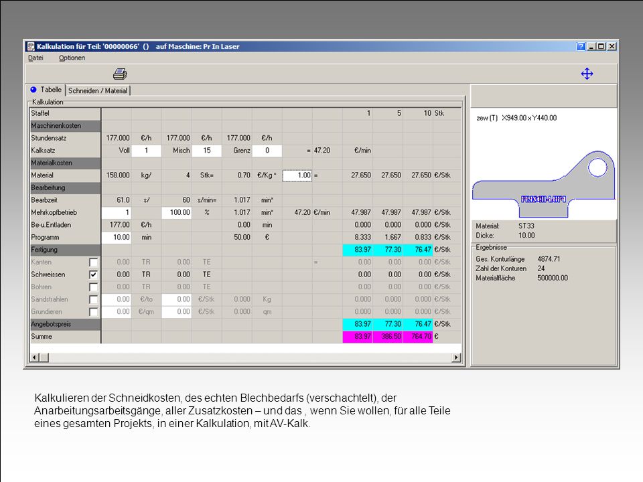
Task: Select the Fertigung section header
Action: click(x=65, y=250)
